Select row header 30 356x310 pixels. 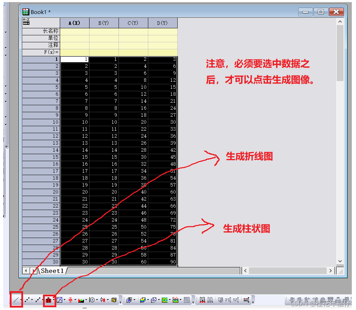(41, 262)
